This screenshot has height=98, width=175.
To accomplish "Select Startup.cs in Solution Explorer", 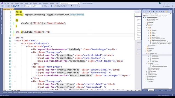I will (151, 81).
